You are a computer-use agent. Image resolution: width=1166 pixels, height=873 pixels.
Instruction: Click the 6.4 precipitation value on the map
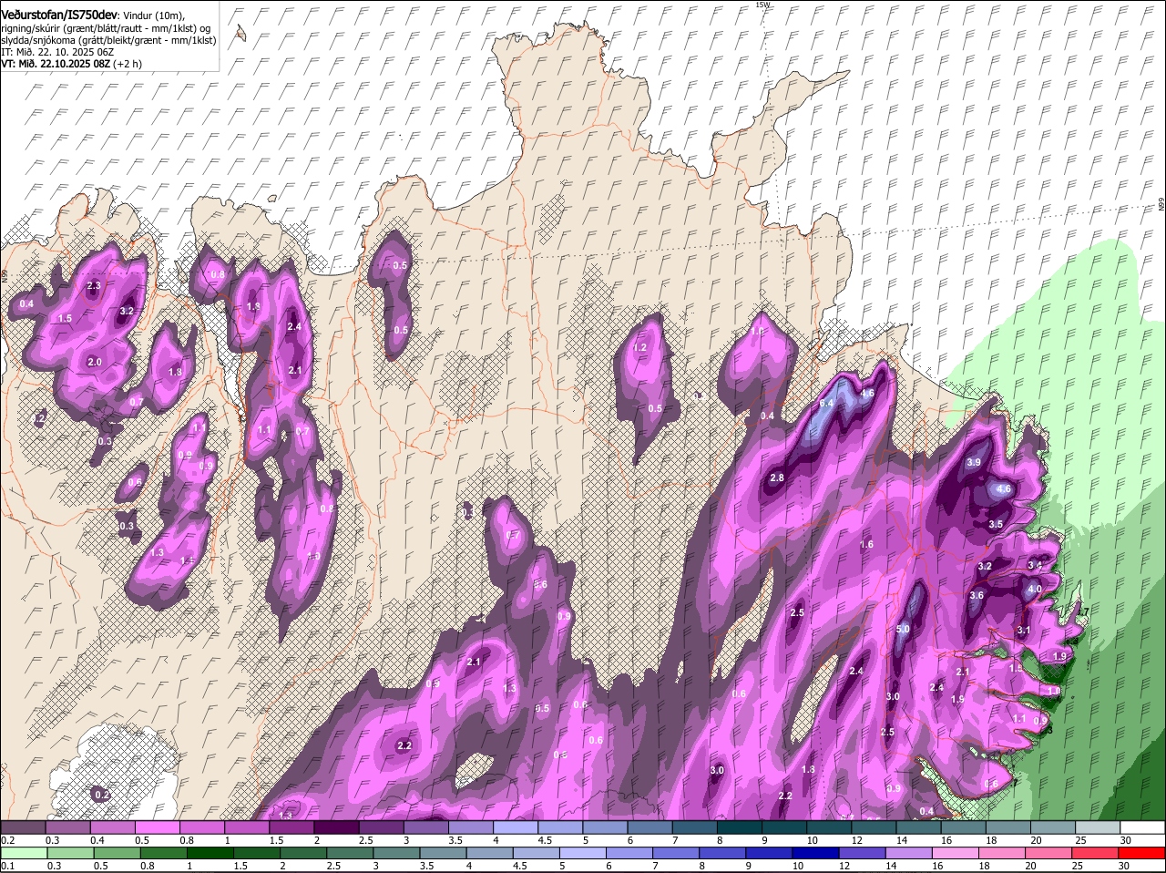[x=827, y=403]
